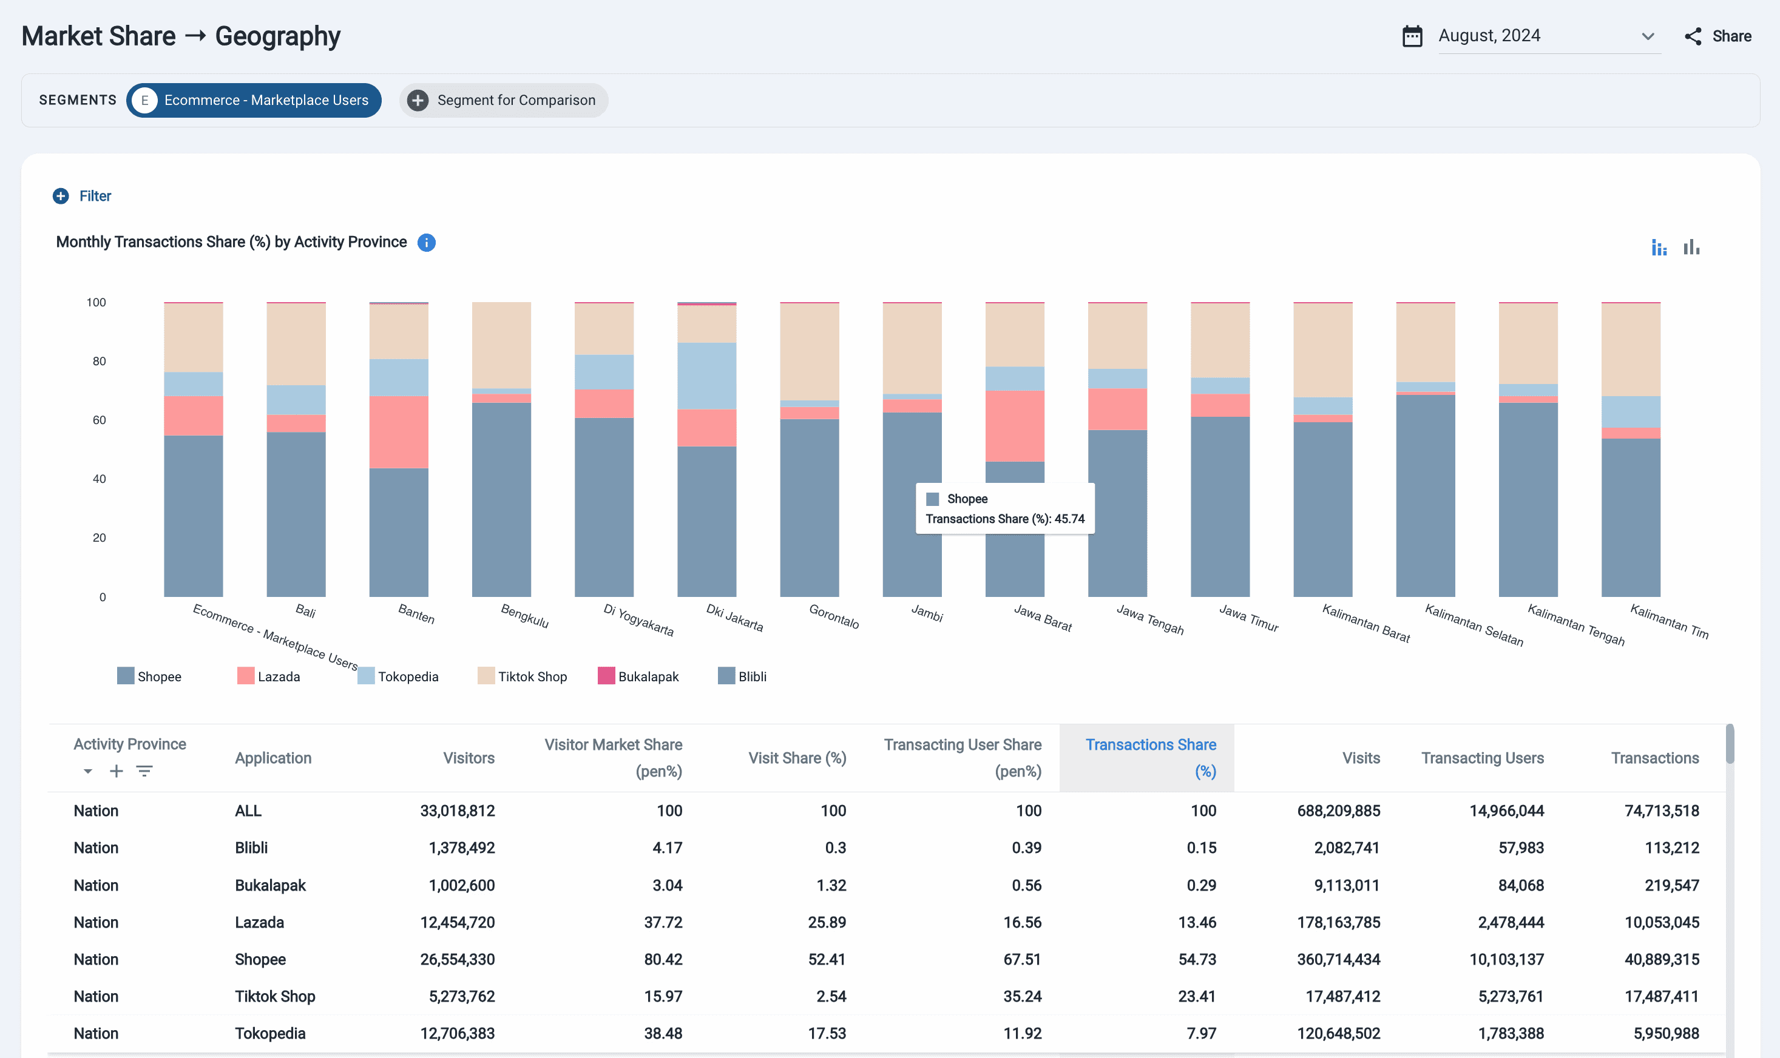Click Shopee transactions share value 54.73
This screenshot has height=1058, width=1780.
pyautogui.click(x=1197, y=959)
